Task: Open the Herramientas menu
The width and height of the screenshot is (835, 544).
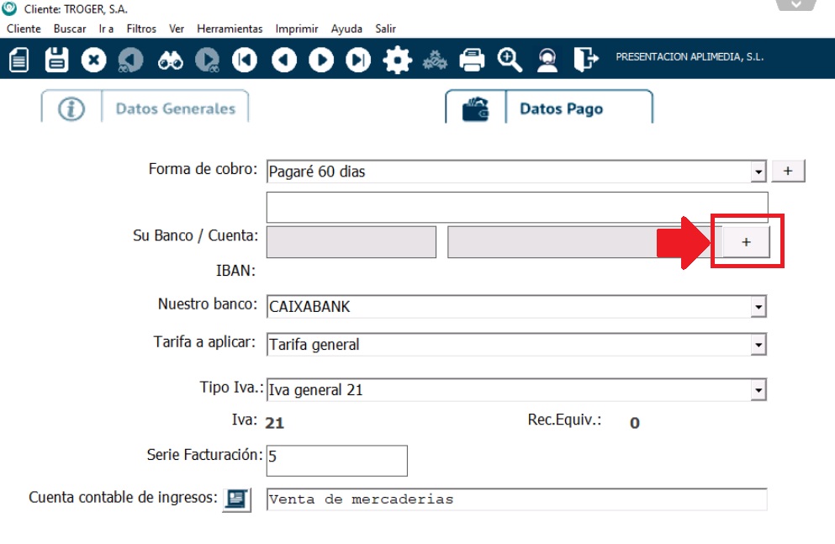Action: [230, 29]
